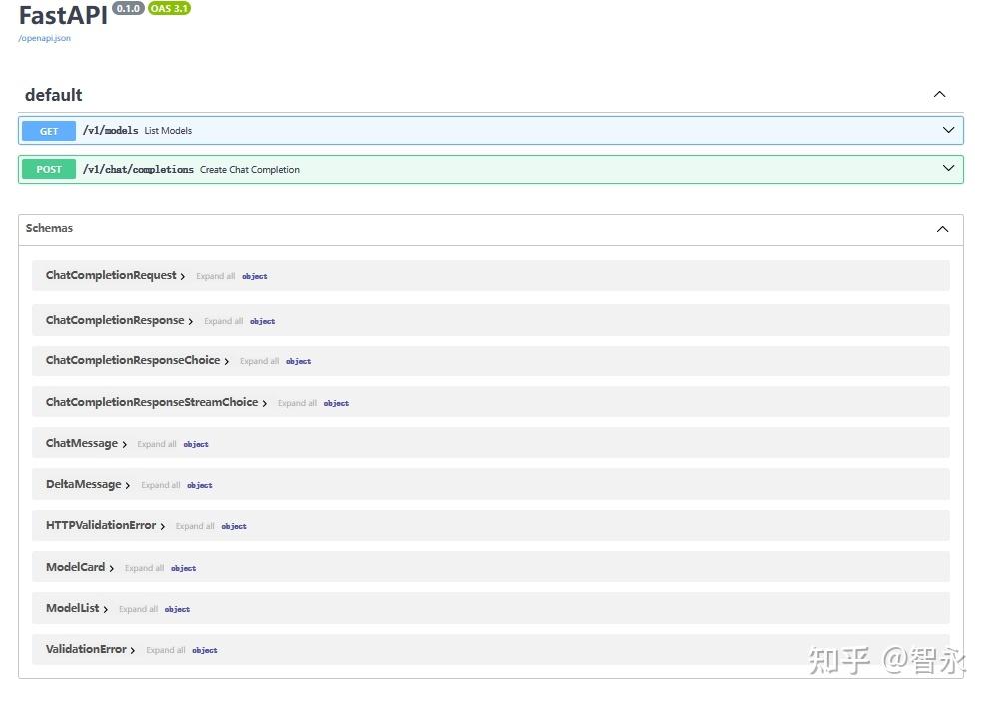Click the object badge next to ChatCompletionRequest
Image resolution: width=992 pixels, height=701 pixels.
pos(254,276)
